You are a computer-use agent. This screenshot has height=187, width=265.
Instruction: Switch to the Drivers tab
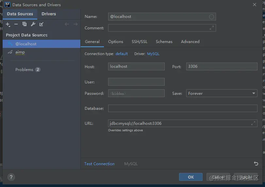coord(49,14)
